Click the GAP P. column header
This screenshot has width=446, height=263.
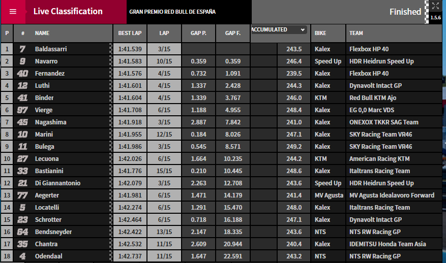click(x=198, y=33)
